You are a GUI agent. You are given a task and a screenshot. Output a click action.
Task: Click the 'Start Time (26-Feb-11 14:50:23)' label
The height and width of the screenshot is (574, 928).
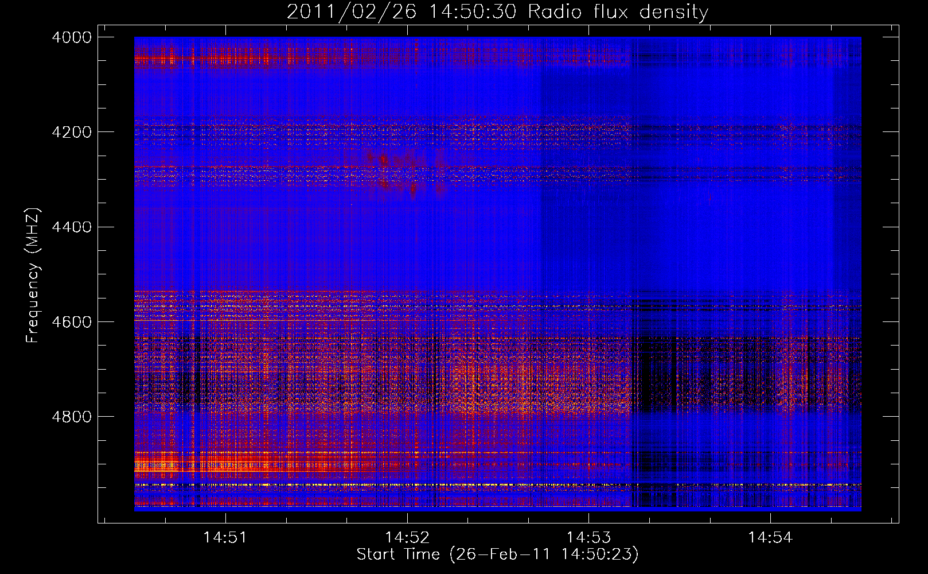coord(498,554)
